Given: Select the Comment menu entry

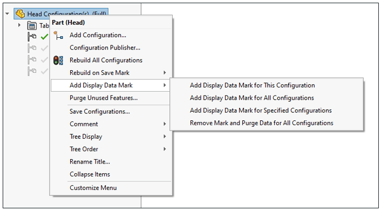Looking at the screenshot, I should (84, 124).
